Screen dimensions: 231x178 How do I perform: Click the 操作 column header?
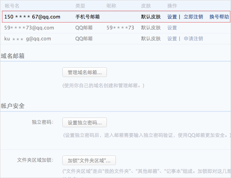coord(172,6)
